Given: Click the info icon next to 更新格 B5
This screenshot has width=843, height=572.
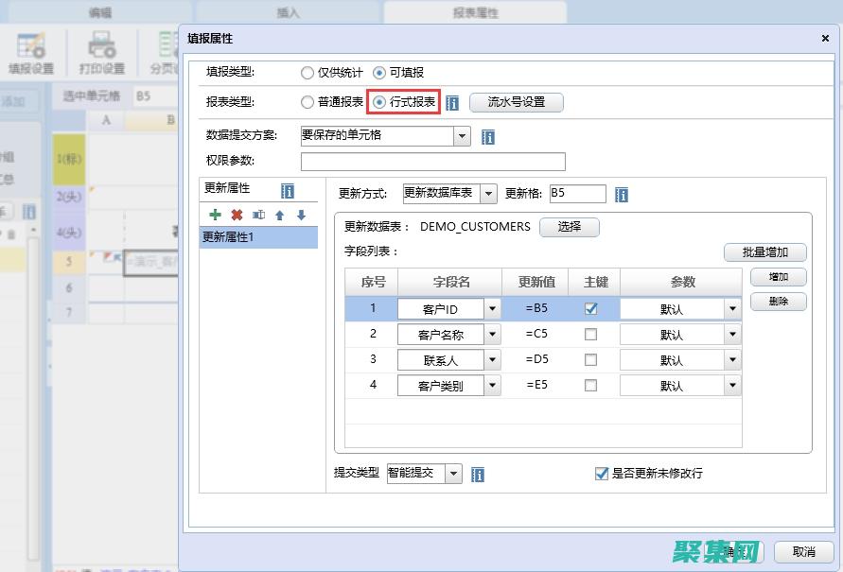Looking at the screenshot, I should pyautogui.click(x=622, y=194).
